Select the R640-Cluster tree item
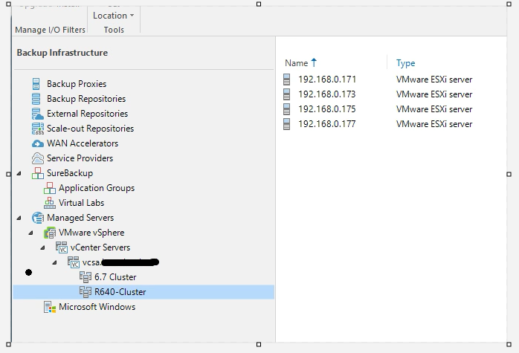This screenshot has width=519, height=353. tap(120, 292)
